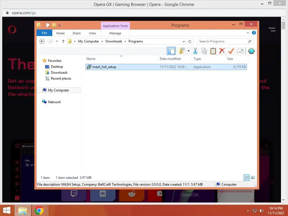Viewport: 288px width, 216px height.
Task: Switch to Details view button
Action: point(247,177)
